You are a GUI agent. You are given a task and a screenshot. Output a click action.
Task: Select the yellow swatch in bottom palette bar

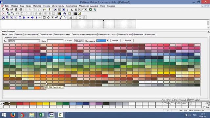coord(46,104)
